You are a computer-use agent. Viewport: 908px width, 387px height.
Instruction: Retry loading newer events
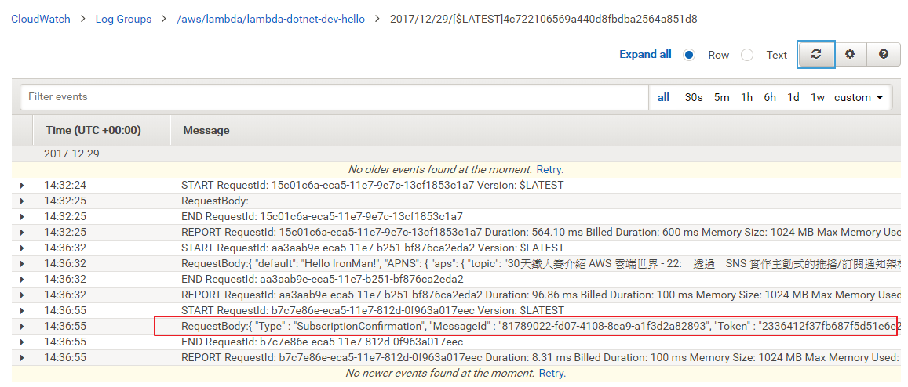(551, 374)
